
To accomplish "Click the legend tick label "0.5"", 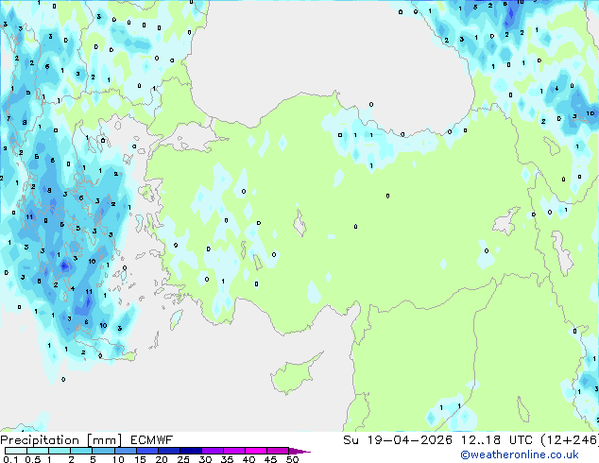I will click(32, 459).
